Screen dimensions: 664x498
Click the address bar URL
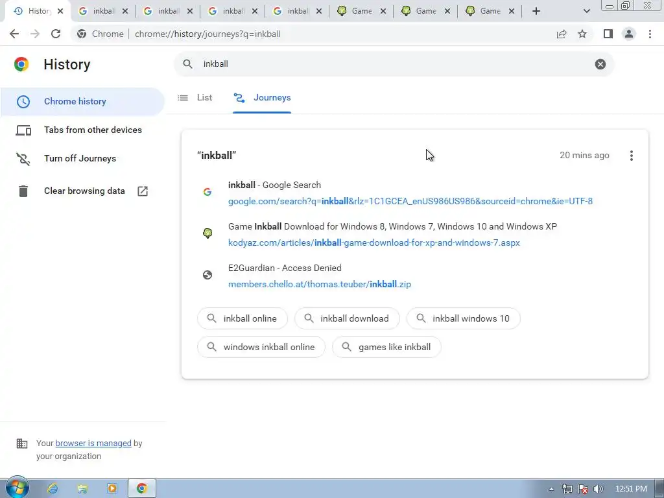point(207,34)
